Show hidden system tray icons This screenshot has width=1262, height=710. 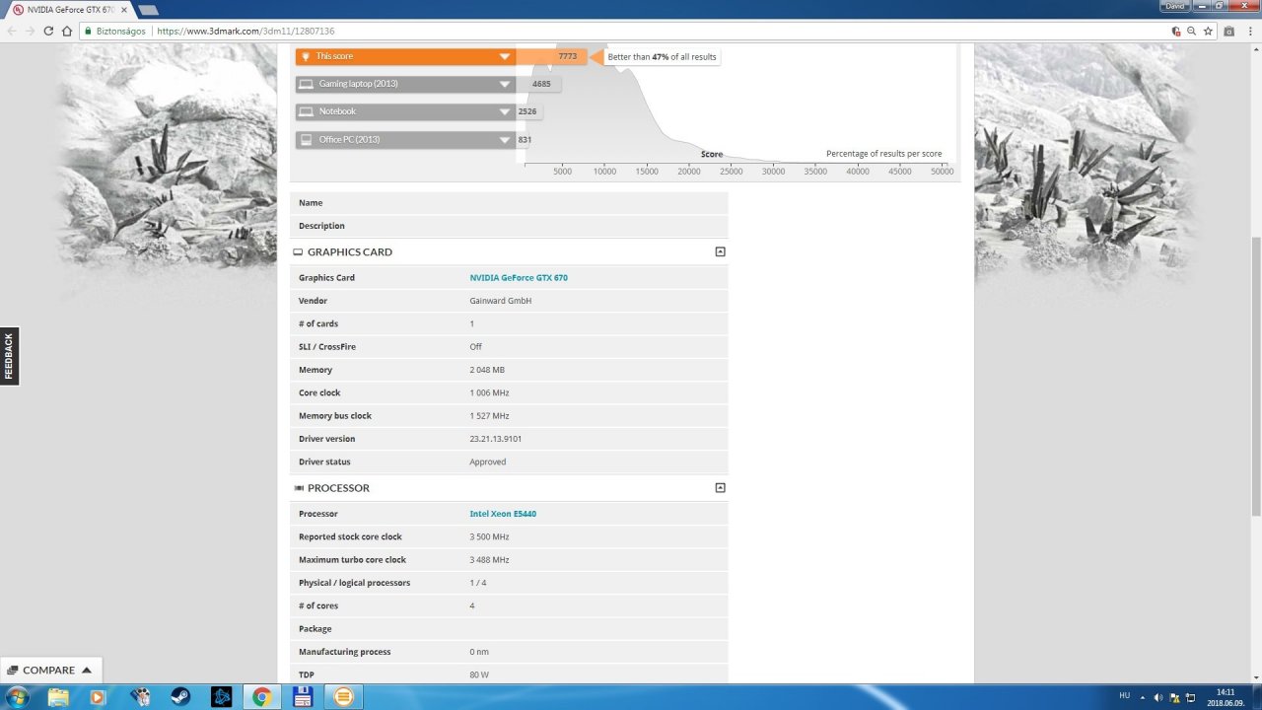1144,697
